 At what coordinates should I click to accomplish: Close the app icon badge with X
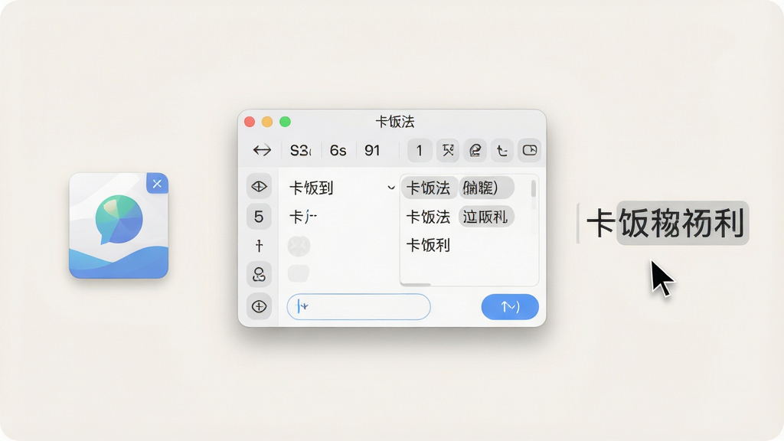click(x=157, y=184)
